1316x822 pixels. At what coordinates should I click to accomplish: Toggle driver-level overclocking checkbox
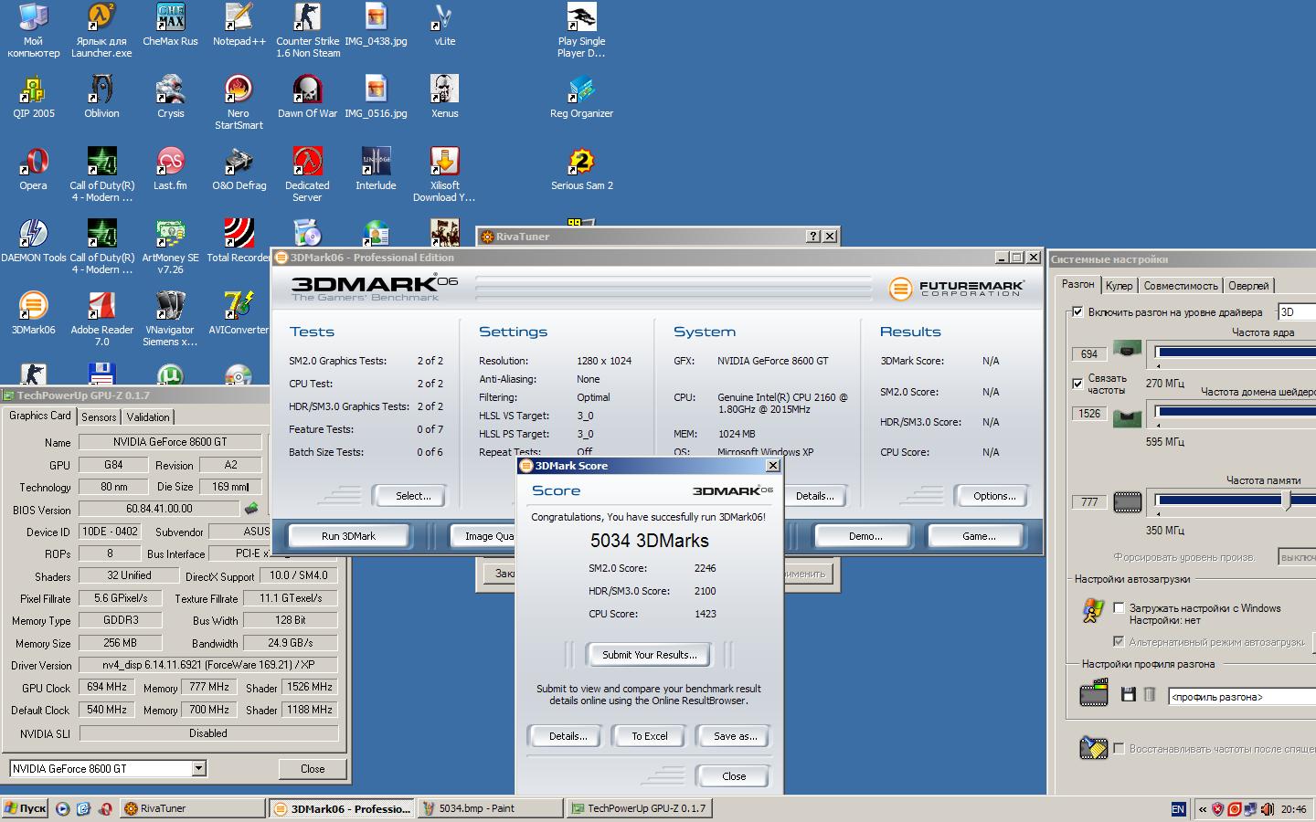pyautogui.click(x=1077, y=312)
